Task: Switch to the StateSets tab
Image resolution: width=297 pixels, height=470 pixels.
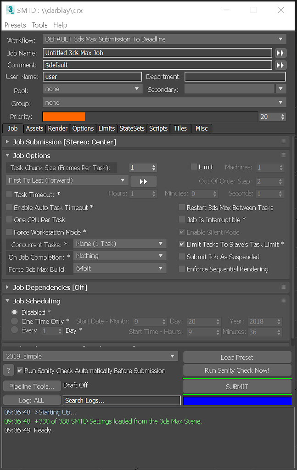Action: point(132,129)
